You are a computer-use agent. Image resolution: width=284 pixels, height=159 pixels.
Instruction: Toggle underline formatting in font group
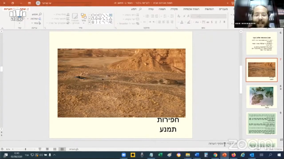(216, 22)
